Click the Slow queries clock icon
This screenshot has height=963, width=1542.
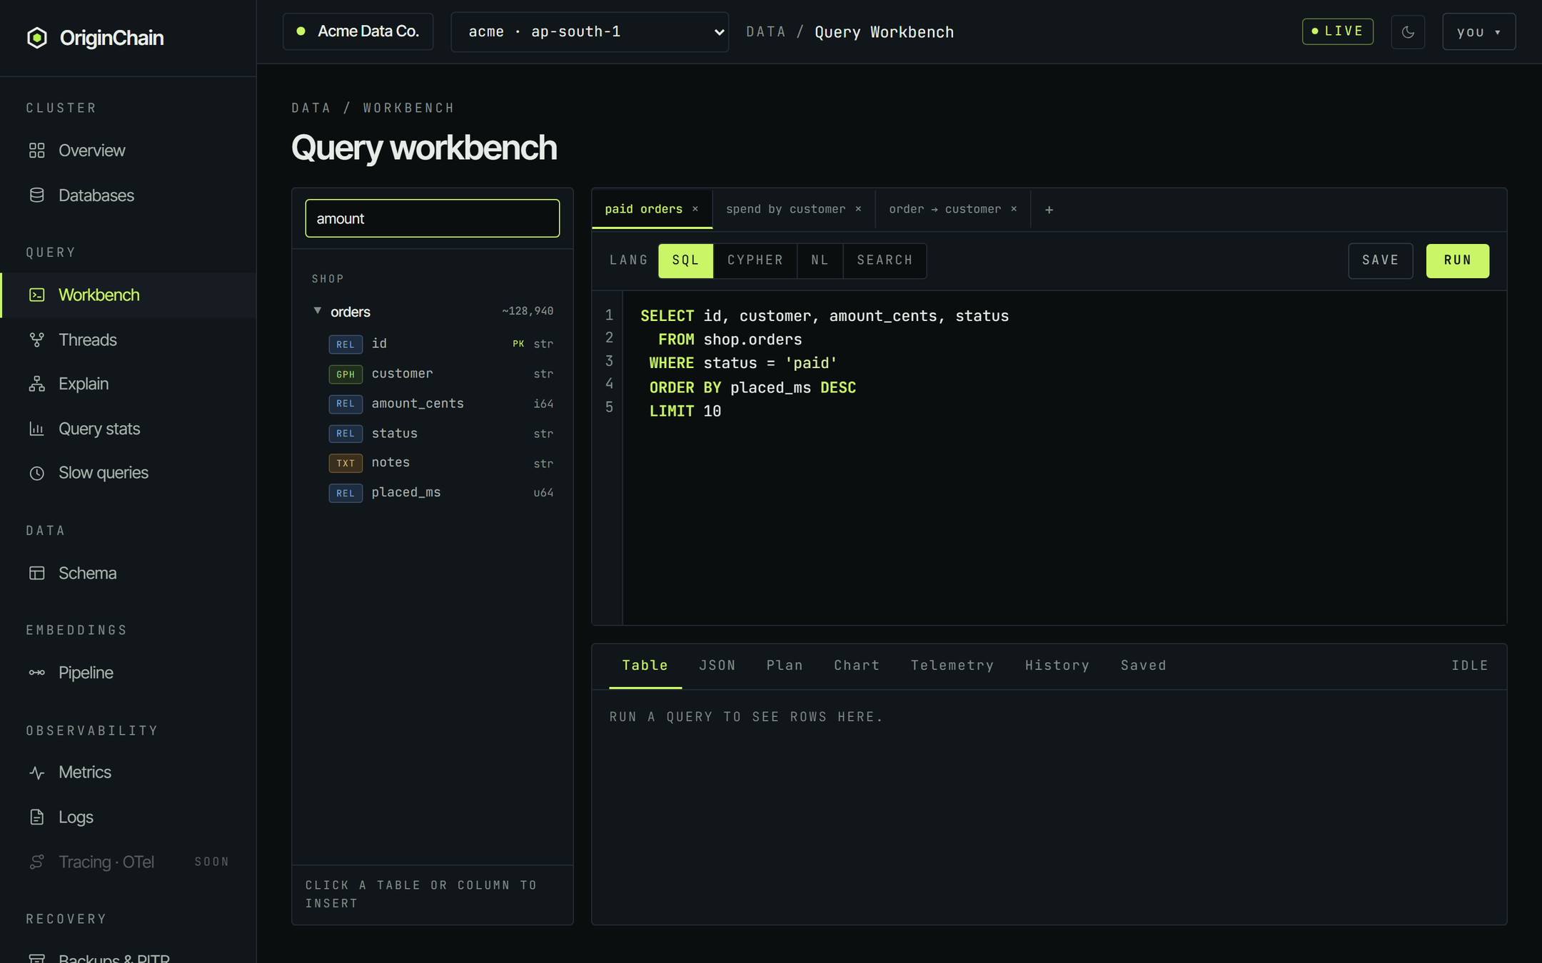pyautogui.click(x=37, y=473)
